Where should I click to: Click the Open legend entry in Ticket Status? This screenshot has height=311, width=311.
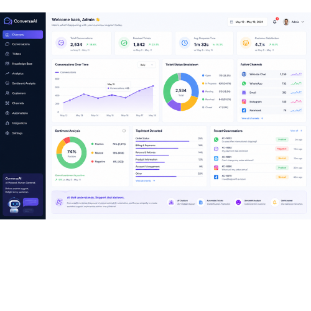pyautogui.click(x=216, y=75)
